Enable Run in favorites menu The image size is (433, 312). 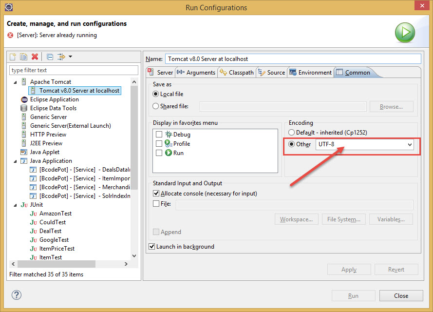159,153
